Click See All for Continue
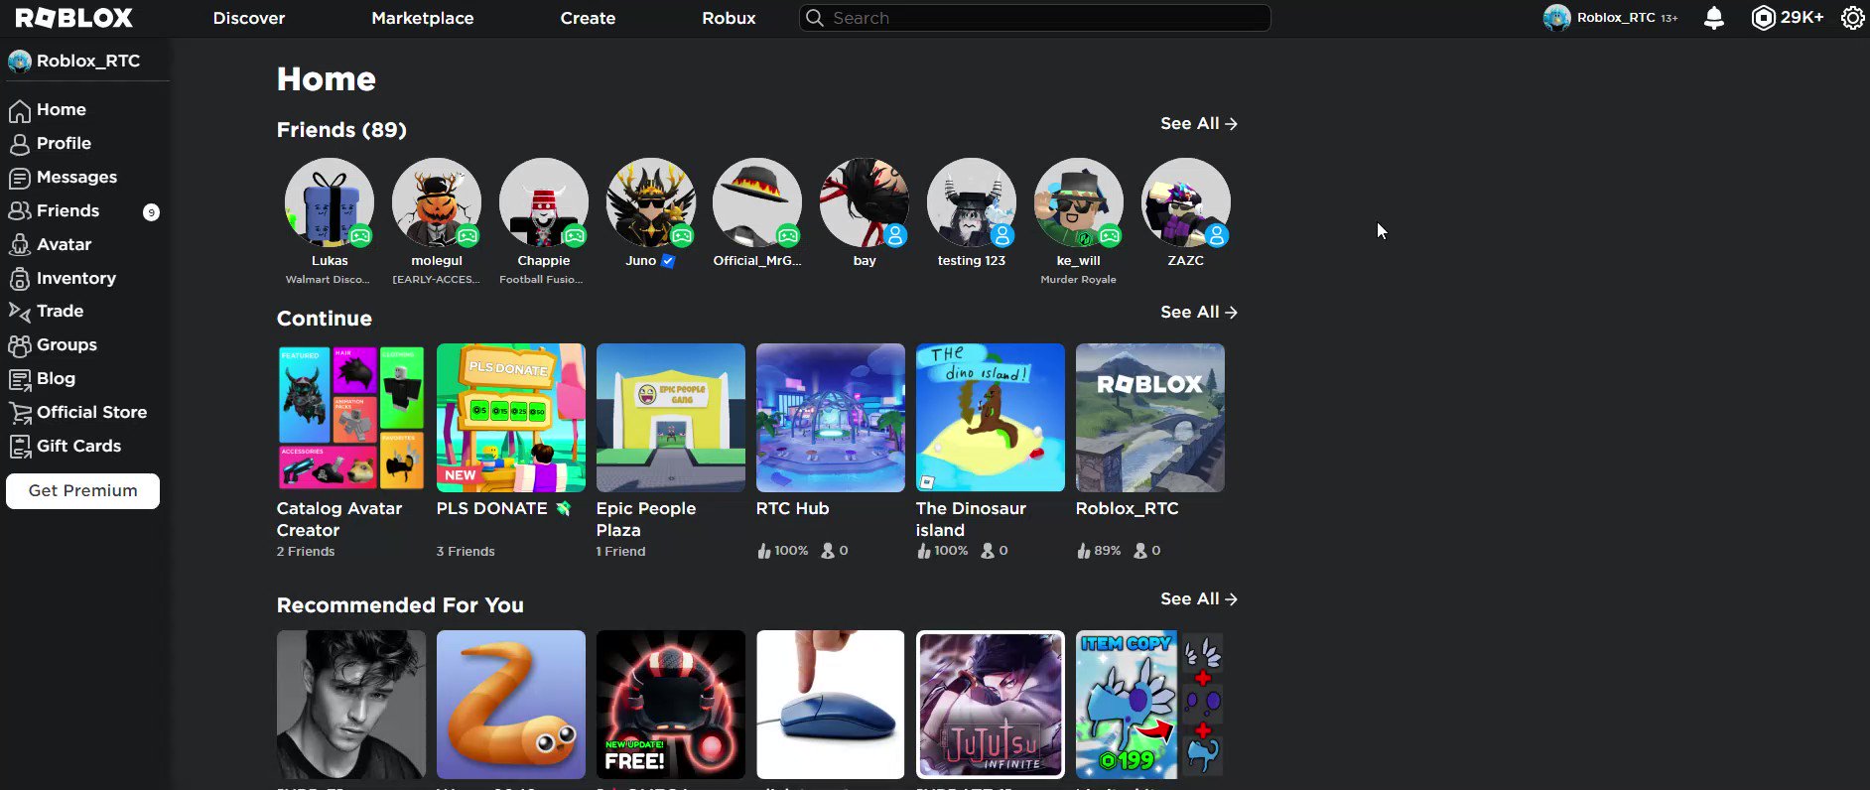 click(x=1199, y=313)
